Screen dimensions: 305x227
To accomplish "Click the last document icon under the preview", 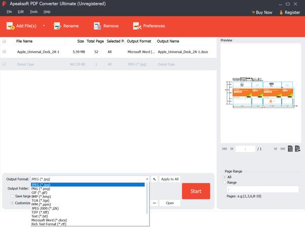I will (297, 149).
